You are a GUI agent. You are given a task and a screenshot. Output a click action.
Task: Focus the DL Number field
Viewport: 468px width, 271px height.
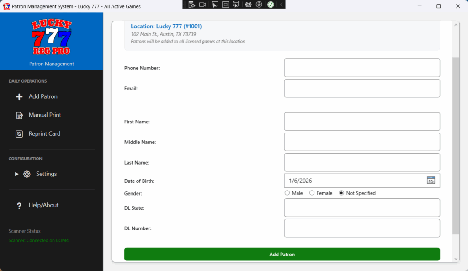click(x=362, y=228)
